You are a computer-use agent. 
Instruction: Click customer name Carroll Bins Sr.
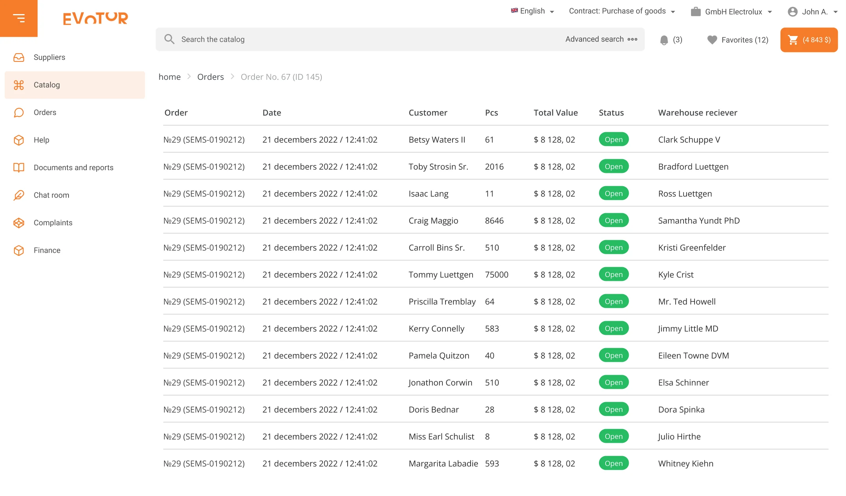coord(437,248)
